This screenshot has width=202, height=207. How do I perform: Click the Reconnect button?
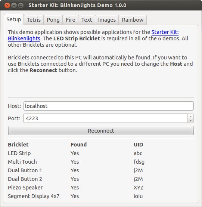pyautogui.click(x=101, y=131)
